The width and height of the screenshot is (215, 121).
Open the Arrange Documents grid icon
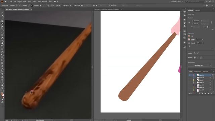(55, 2)
